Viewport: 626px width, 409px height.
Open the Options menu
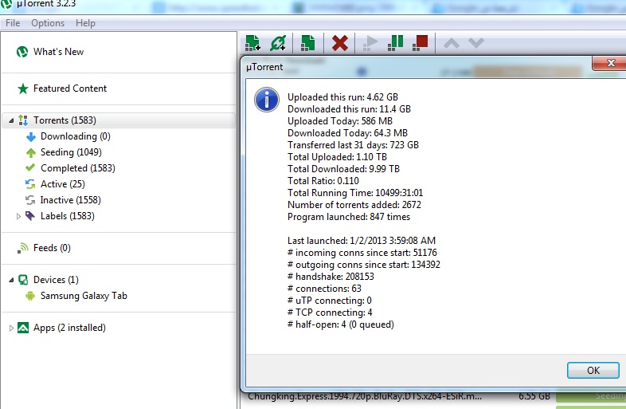coord(48,23)
